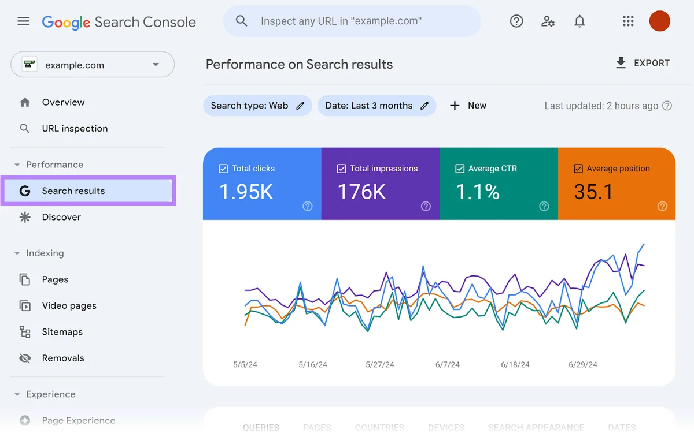Click the Pages documents icon
This screenshot has height=437, width=694.
pos(25,279)
